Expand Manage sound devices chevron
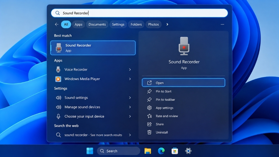Viewport: 279px width, 157px height. point(130,107)
